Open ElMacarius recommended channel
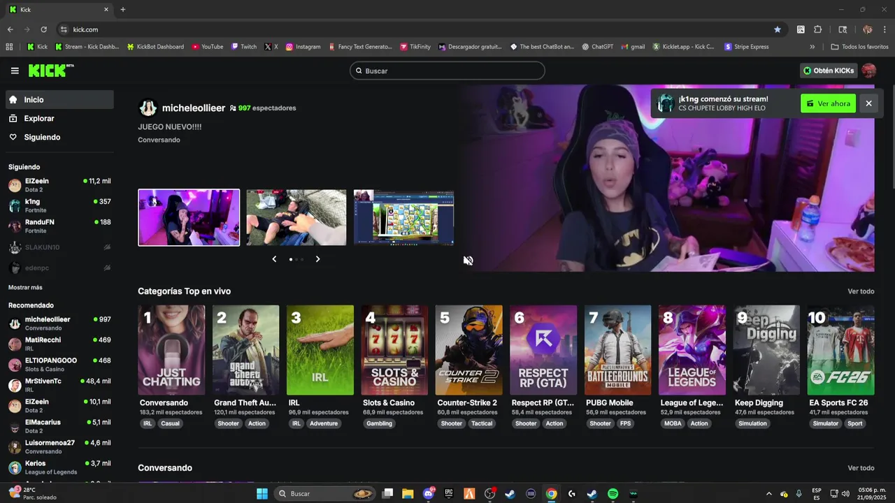Image resolution: width=895 pixels, height=503 pixels. tap(59, 426)
